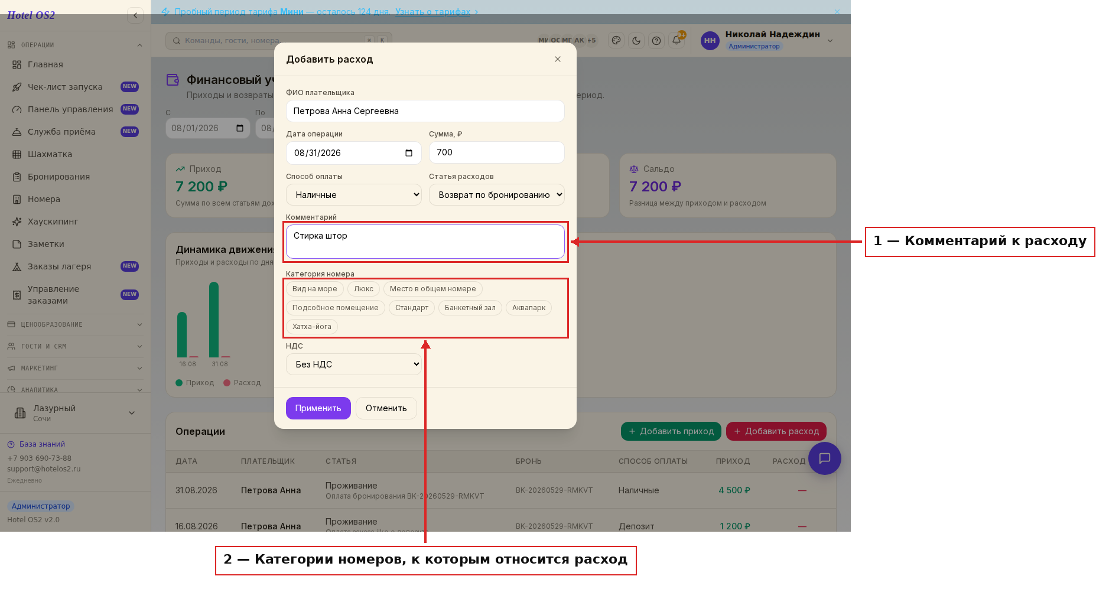Click the search field Команды, гости, номера
The height and width of the screenshot is (589, 1109).
point(279,41)
